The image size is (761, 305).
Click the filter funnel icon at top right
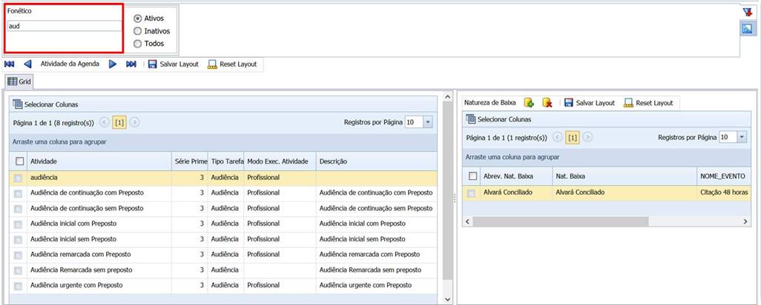point(748,12)
